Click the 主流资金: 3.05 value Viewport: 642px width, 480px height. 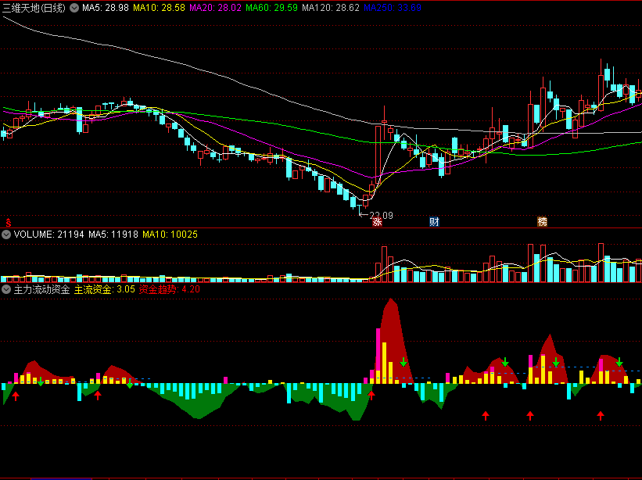[105, 290]
